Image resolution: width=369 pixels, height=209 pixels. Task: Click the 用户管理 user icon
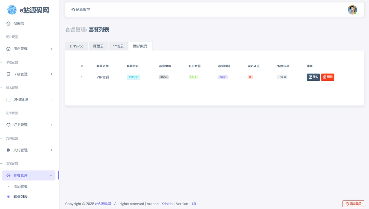pos(9,49)
